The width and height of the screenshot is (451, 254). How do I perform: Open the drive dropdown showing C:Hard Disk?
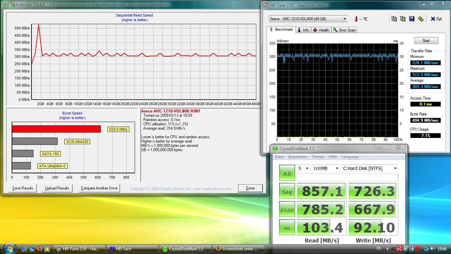370,168
